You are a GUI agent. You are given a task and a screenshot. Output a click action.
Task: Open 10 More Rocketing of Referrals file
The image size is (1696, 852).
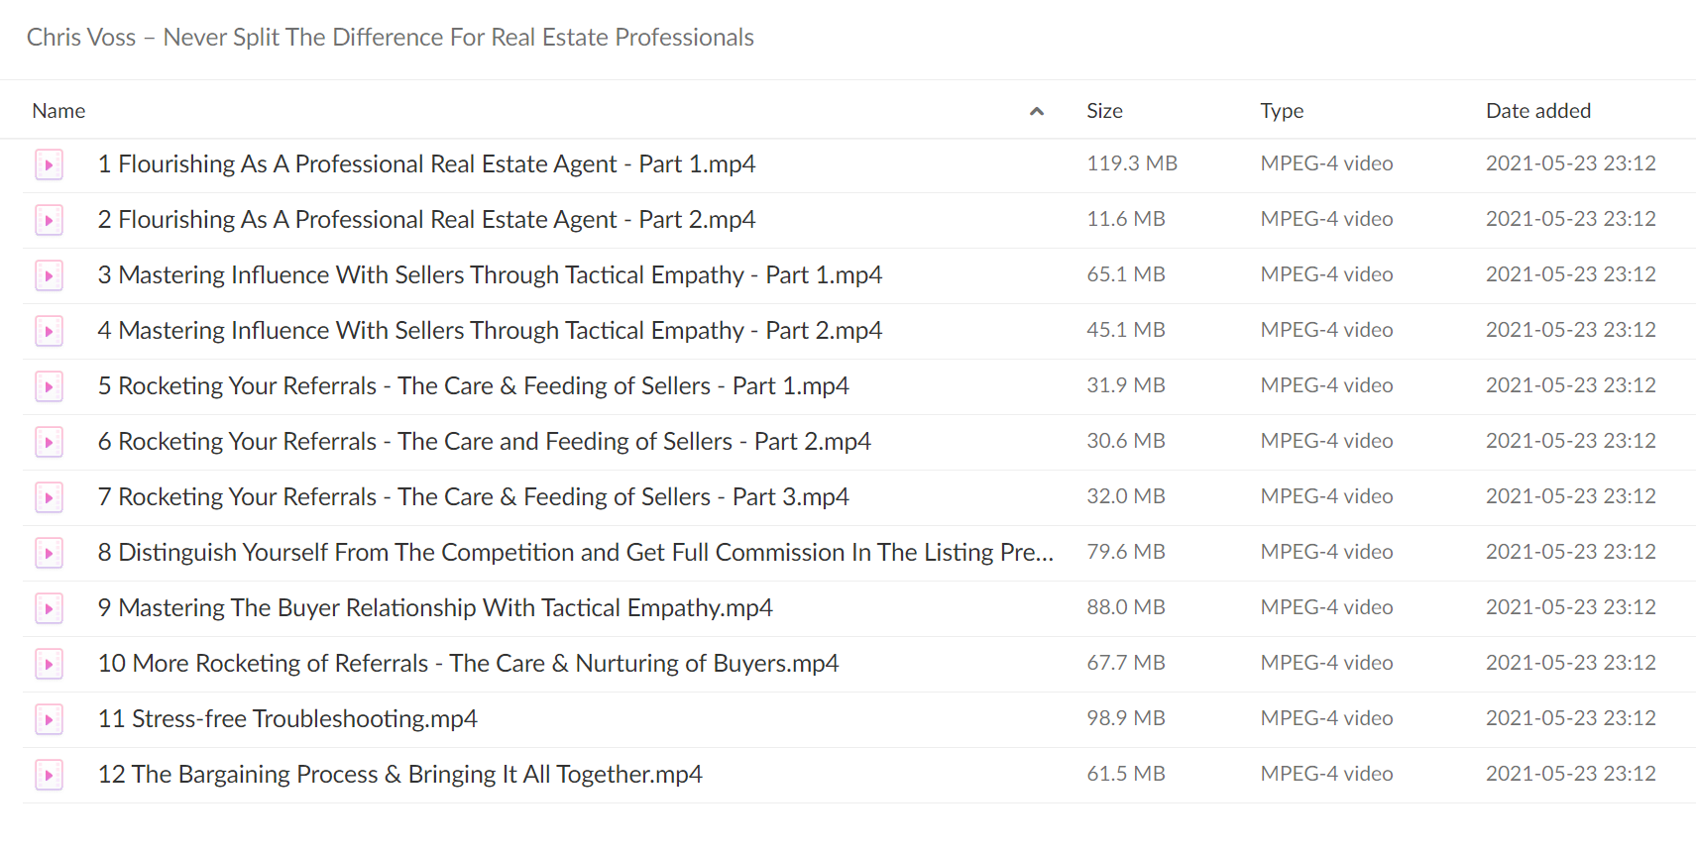click(x=468, y=663)
